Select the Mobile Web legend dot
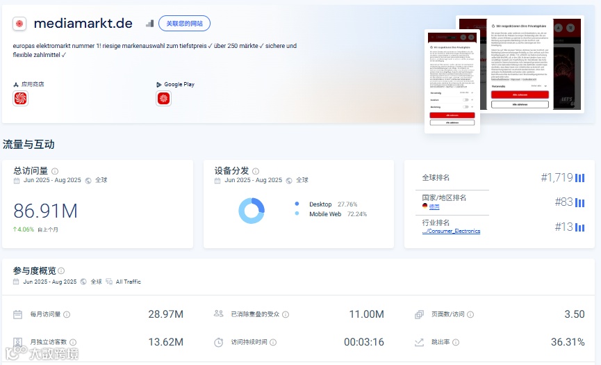Screen dimensions: 601x365 point(297,213)
